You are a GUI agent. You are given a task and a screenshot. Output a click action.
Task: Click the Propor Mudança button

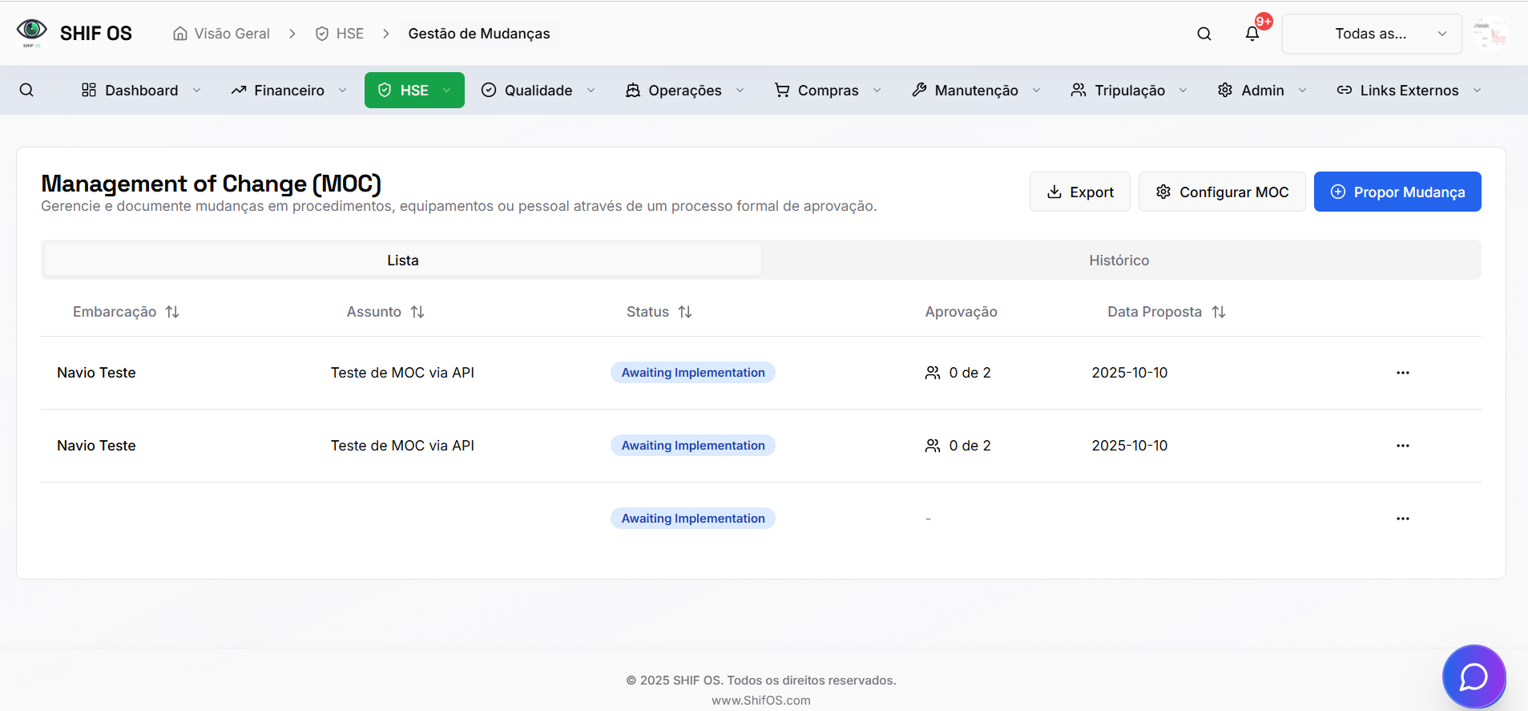point(1397,192)
